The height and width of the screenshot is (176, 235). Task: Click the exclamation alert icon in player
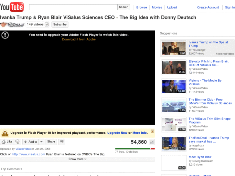[5, 35]
